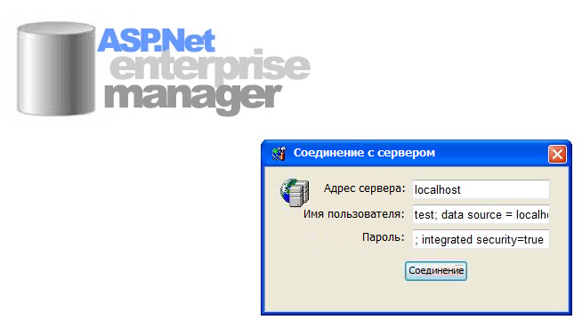The width and height of the screenshot is (582, 320).
Task: Click the tools icon in dialog title bar
Action: click(x=279, y=154)
